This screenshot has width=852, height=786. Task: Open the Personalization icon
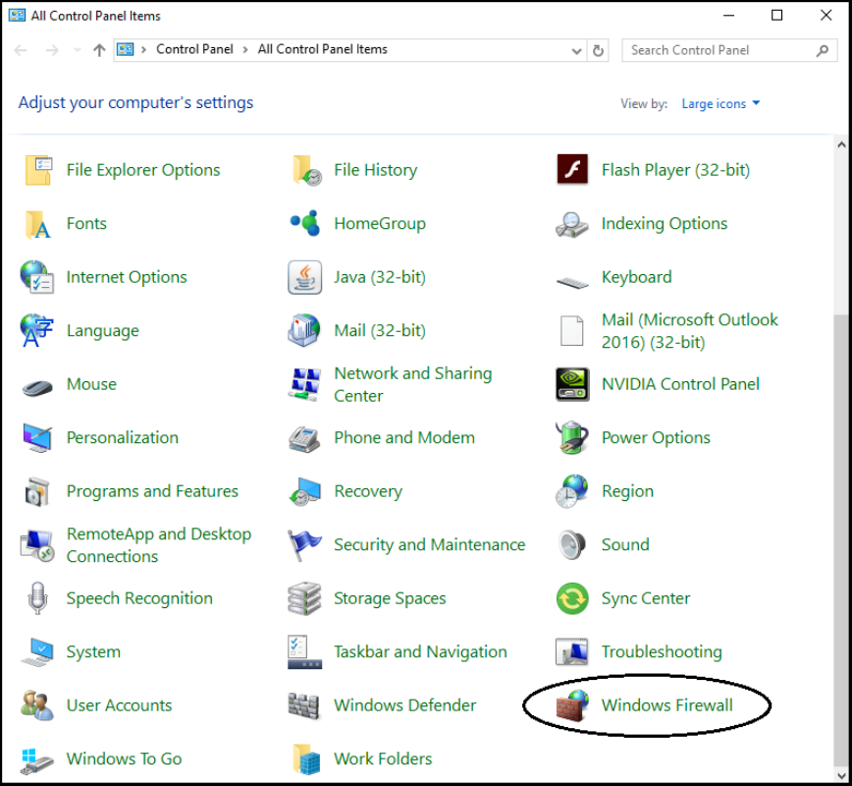point(37,438)
